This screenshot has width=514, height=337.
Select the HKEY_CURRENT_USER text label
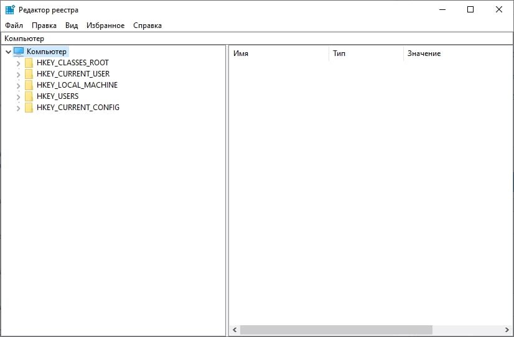[73, 74]
